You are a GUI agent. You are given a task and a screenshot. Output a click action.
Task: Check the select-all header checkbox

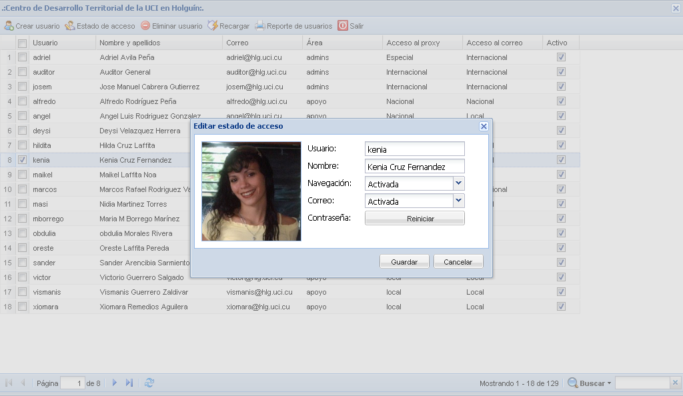tap(22, 43)
